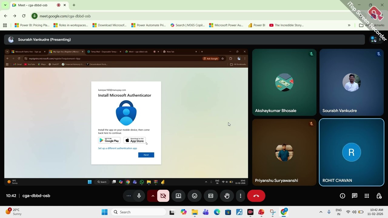Share your screen with Present now
Screen dimensions: 388x218
[179, 196]
